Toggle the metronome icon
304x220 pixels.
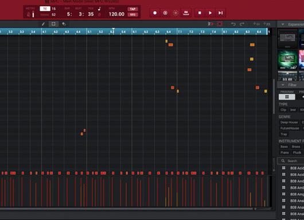tap(29, 14)
